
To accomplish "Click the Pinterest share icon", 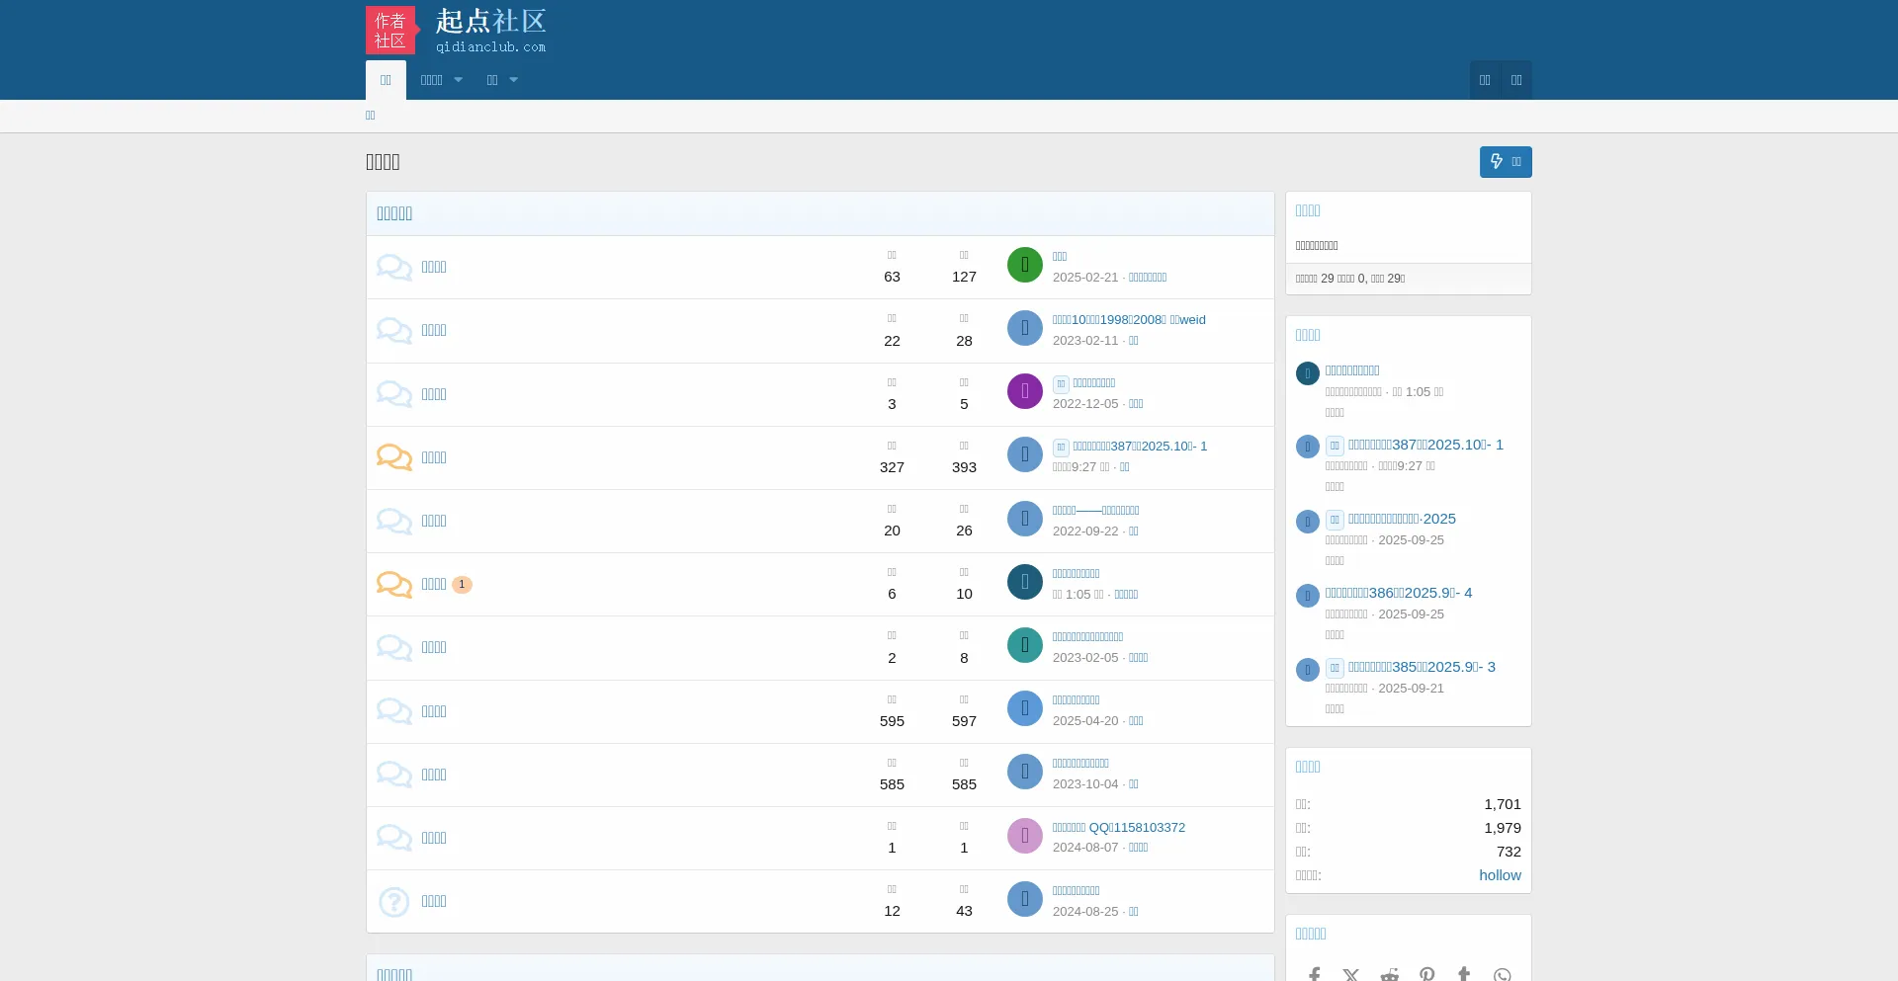I will 1426,974.
